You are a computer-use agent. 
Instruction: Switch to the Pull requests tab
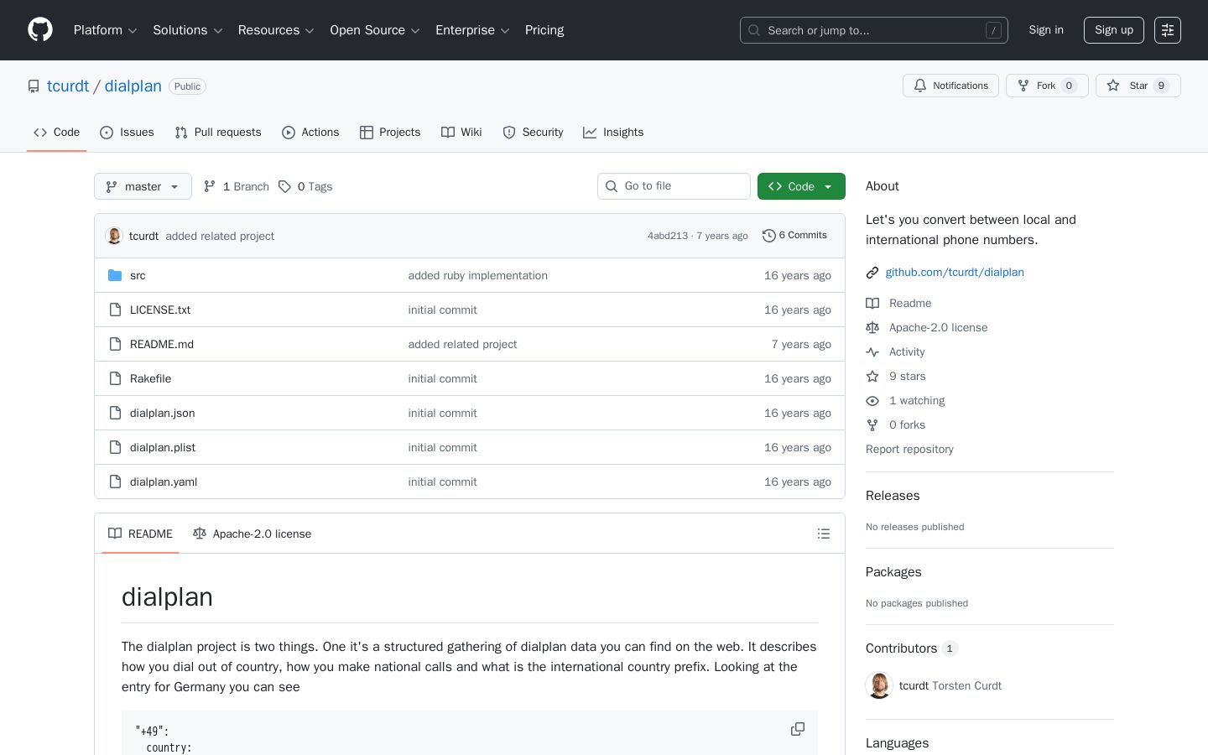[x=218, y=133]
